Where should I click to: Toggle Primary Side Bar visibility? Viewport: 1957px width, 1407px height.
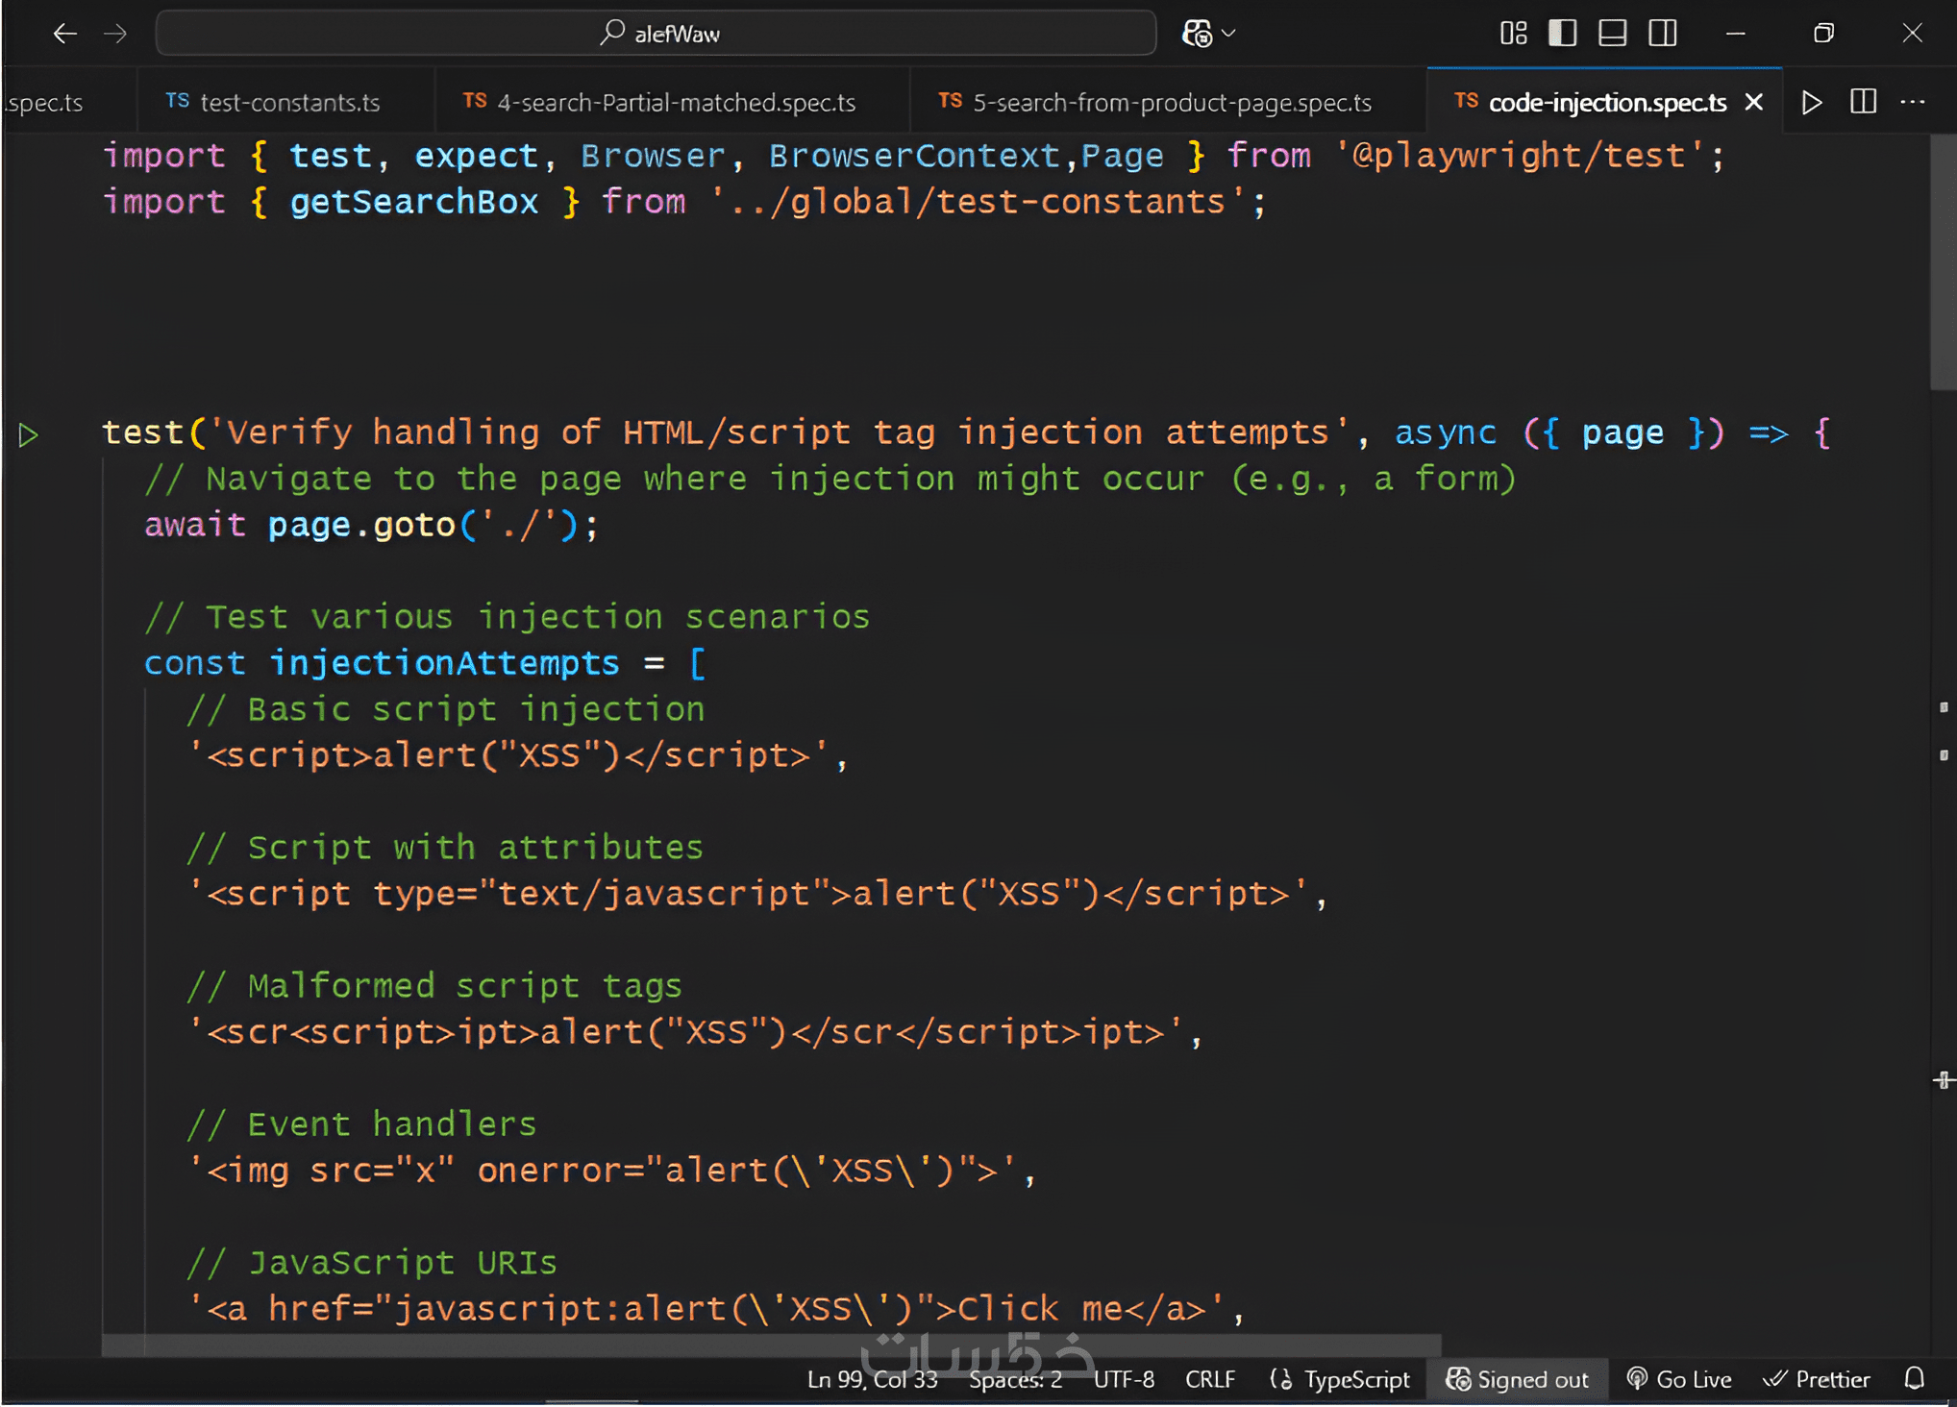1563,34
